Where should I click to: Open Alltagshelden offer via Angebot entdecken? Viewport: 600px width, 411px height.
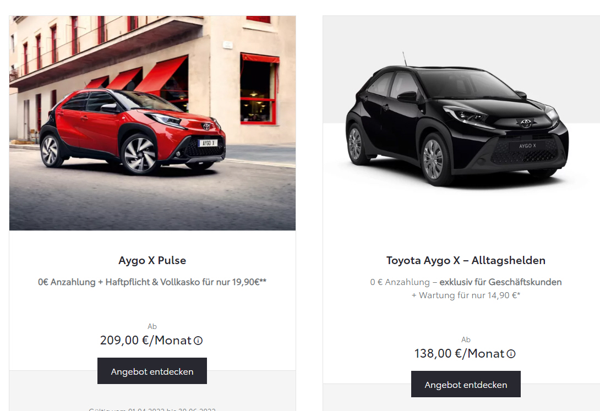pyautogui.click(x=466, y=384)
